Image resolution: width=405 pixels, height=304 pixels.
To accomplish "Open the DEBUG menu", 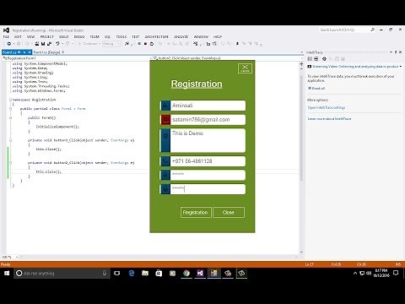I will click(x=79, y=37).
